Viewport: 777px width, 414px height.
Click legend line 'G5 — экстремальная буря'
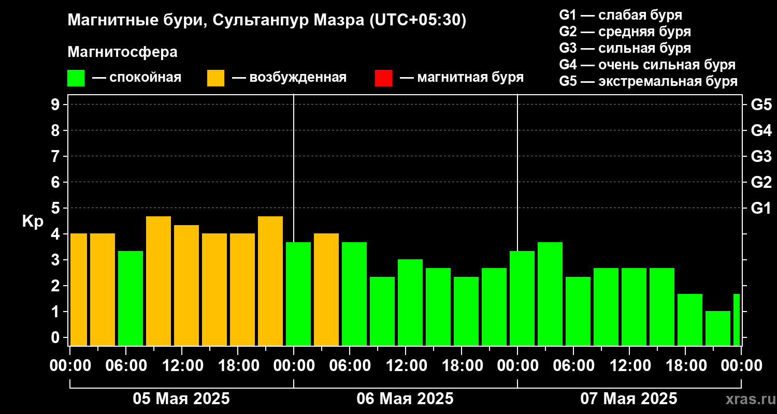(x=648, y=81)
